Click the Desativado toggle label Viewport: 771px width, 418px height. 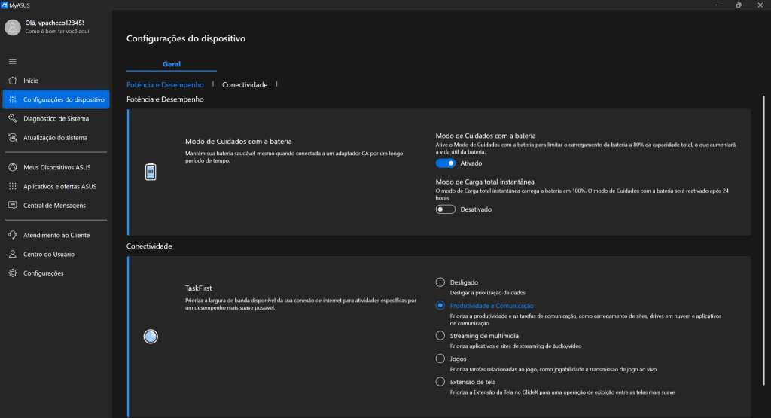pos(476,209)
